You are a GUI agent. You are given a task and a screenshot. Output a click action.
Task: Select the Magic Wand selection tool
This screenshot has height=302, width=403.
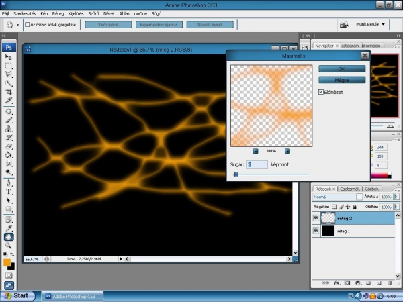9,83
